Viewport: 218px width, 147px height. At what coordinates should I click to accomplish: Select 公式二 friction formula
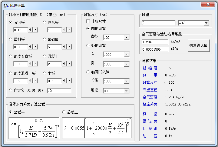click(64, 112)
